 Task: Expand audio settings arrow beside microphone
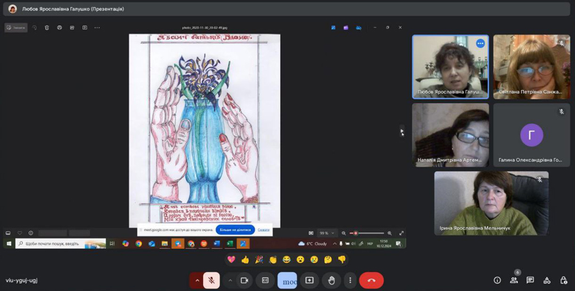[197, 280]
